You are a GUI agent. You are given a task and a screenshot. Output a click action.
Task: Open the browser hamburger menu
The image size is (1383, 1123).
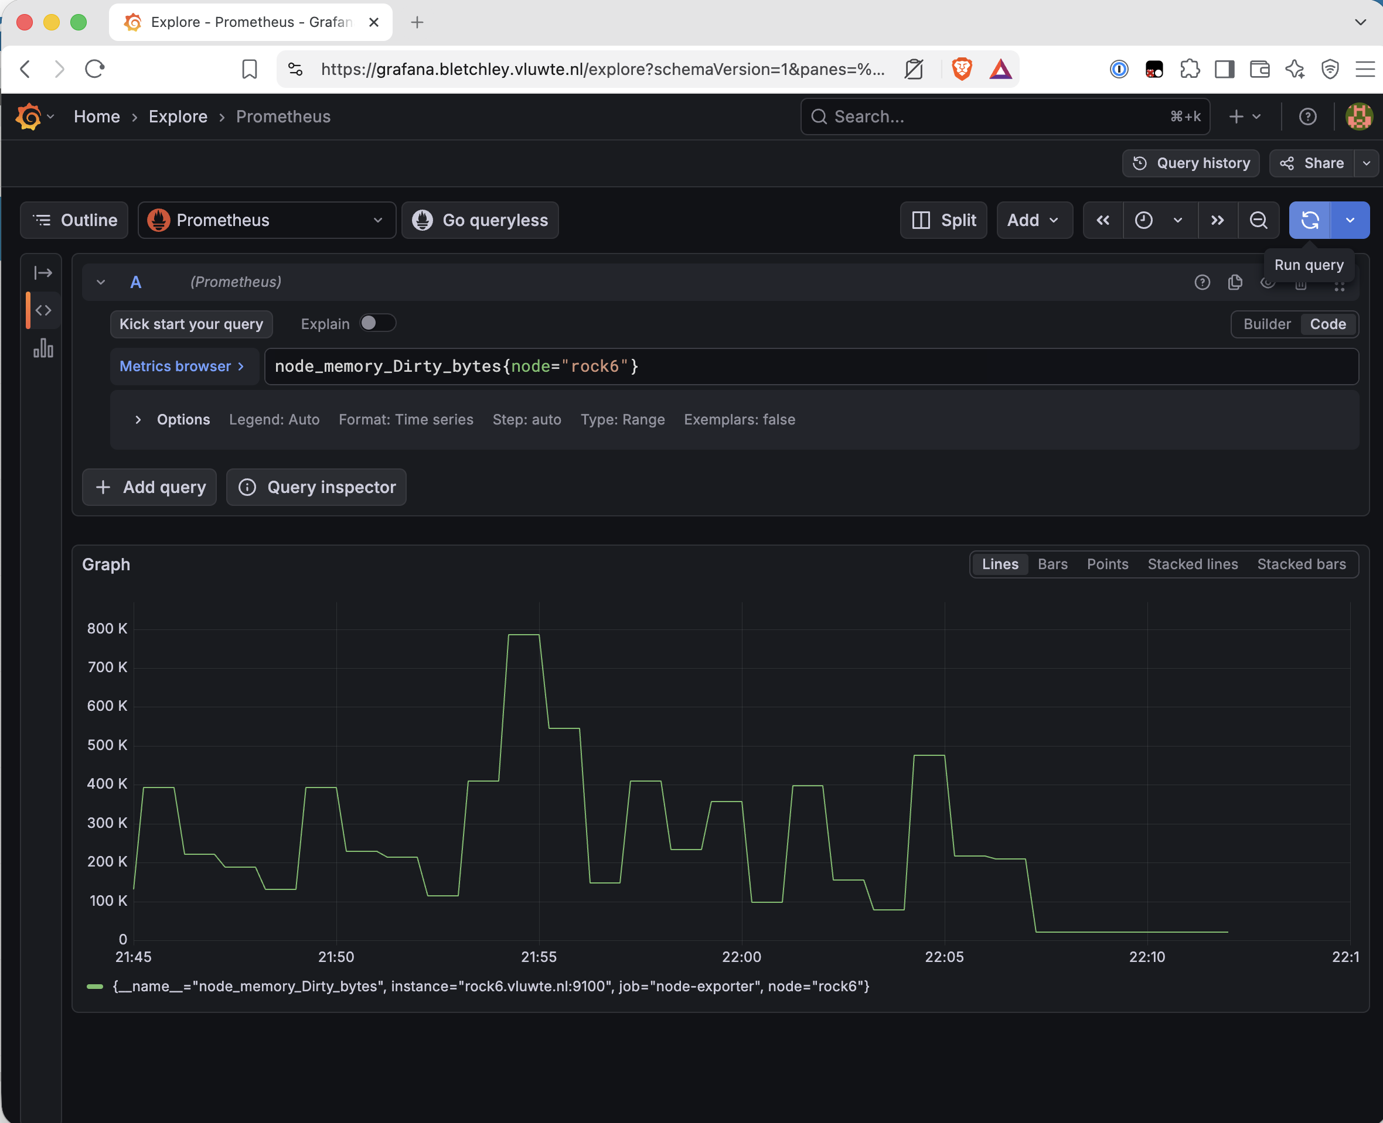(x=1365, y=69)
